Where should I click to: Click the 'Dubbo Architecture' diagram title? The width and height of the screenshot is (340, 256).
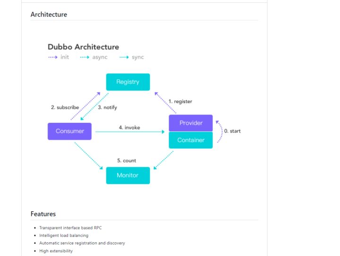(83, 47)
